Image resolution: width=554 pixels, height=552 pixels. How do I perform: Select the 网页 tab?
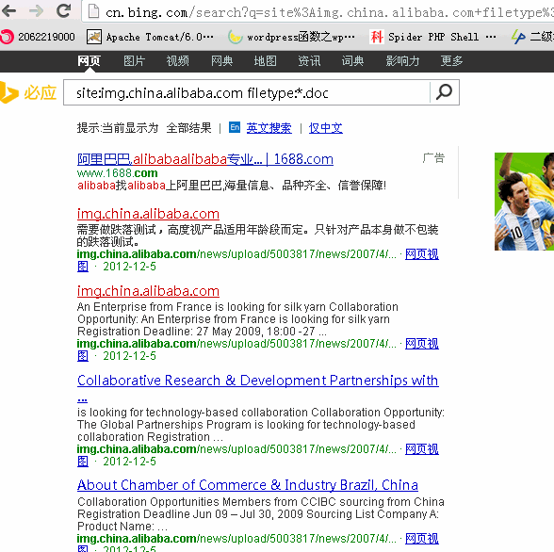[x=89, y=60]
